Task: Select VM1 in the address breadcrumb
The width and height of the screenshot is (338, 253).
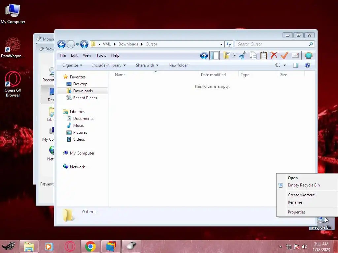Action: (x=107, y=44)
